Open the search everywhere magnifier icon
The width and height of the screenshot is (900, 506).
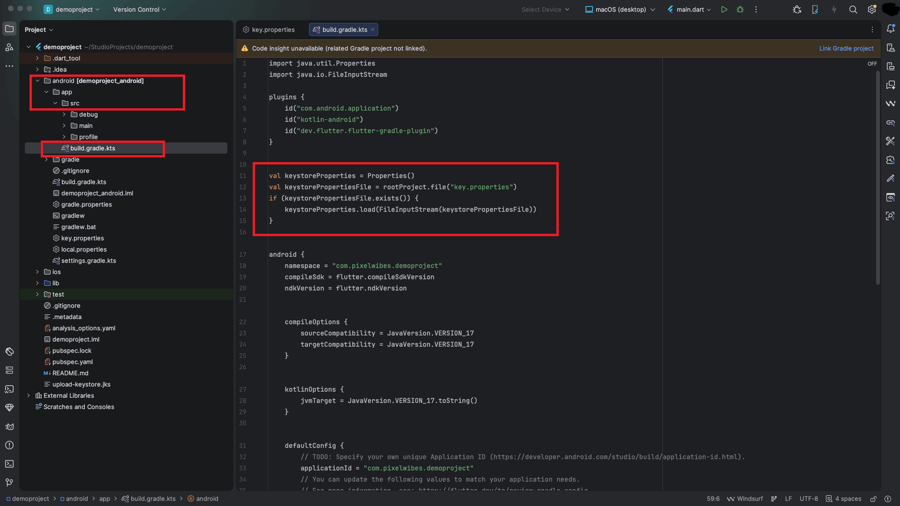pyautogui.click(x=853, y=10)
